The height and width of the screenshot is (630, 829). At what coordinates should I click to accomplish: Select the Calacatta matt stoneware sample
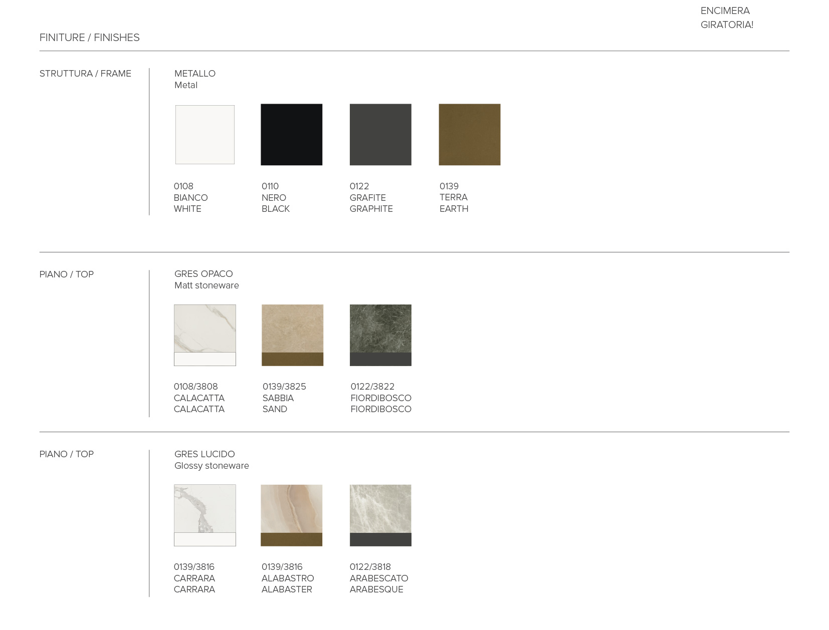pos(204,335)
